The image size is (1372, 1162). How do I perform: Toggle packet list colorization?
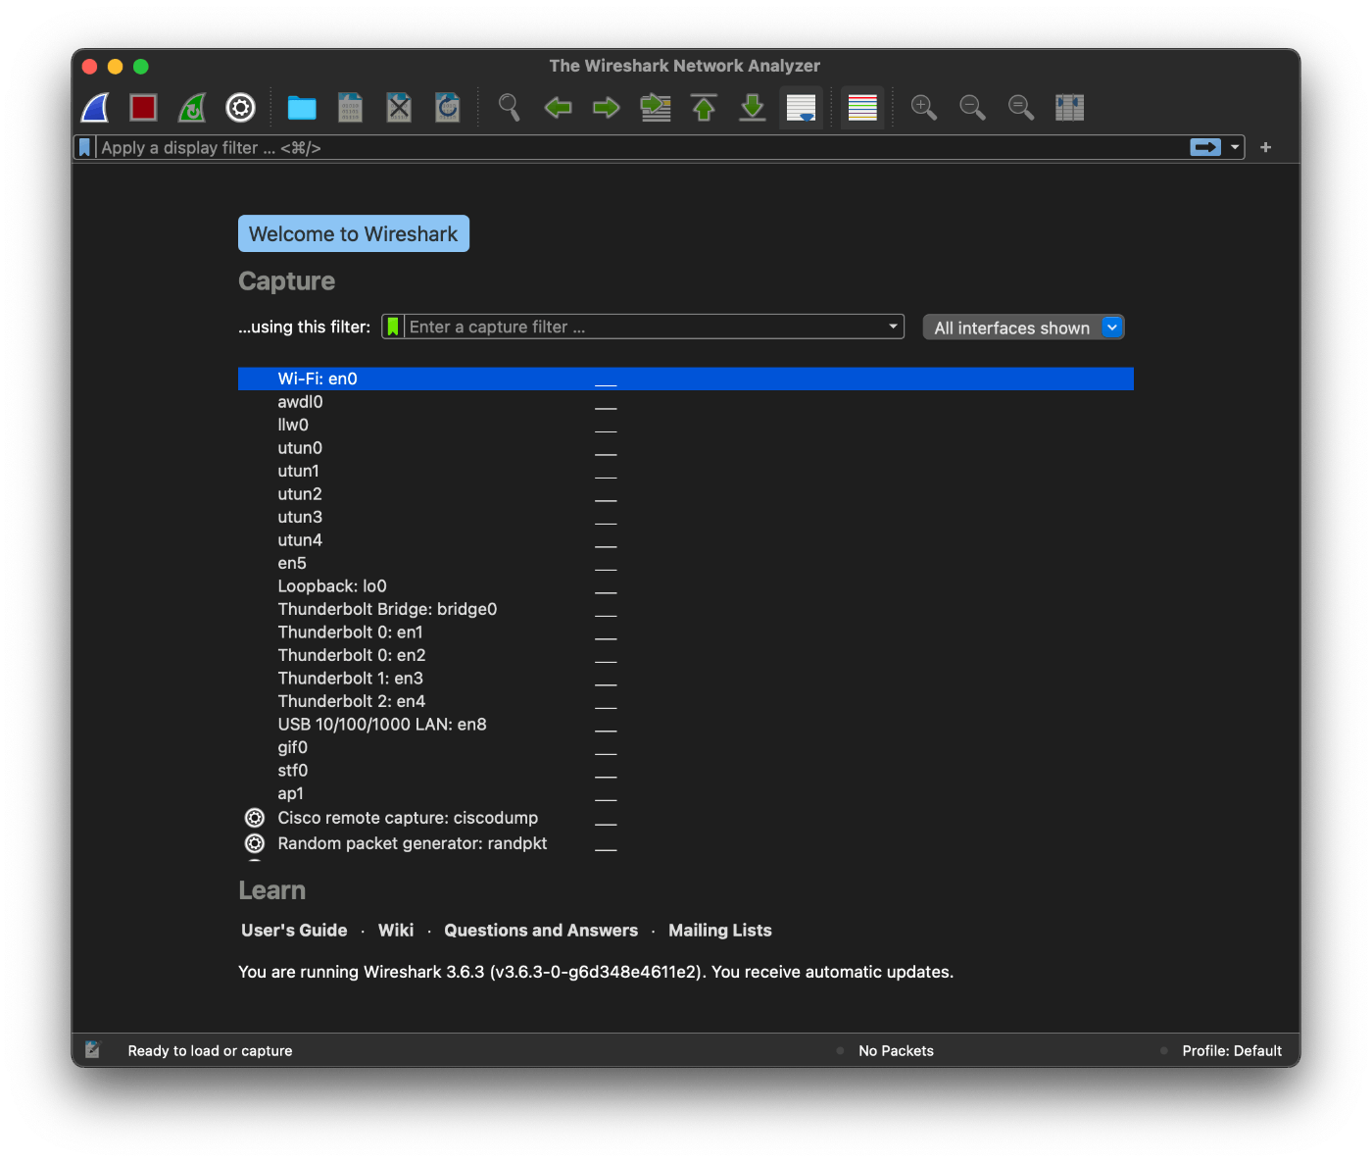coord(861,108)
